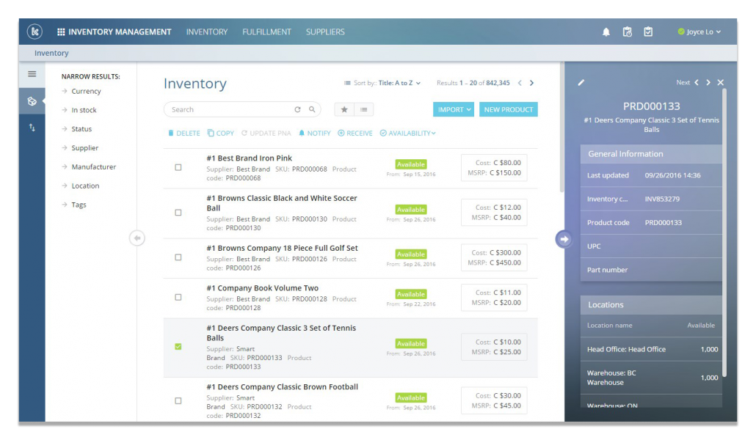Go to previous record in detail panel
Image resolution: width=756 pixels, height=440 pixels.
(x=697, y=82)
